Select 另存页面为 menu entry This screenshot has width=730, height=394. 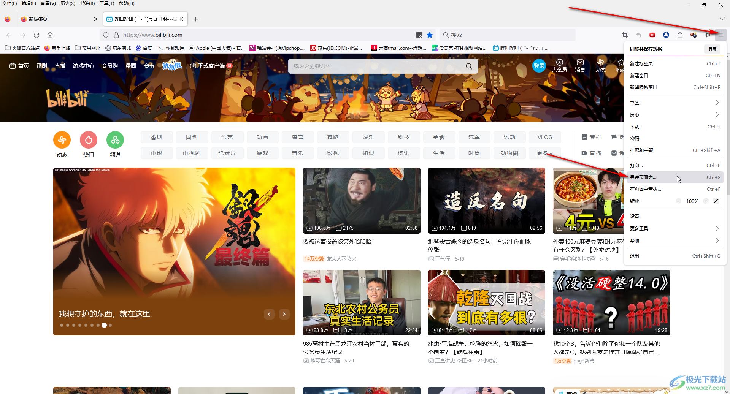(x=674, y=177)
